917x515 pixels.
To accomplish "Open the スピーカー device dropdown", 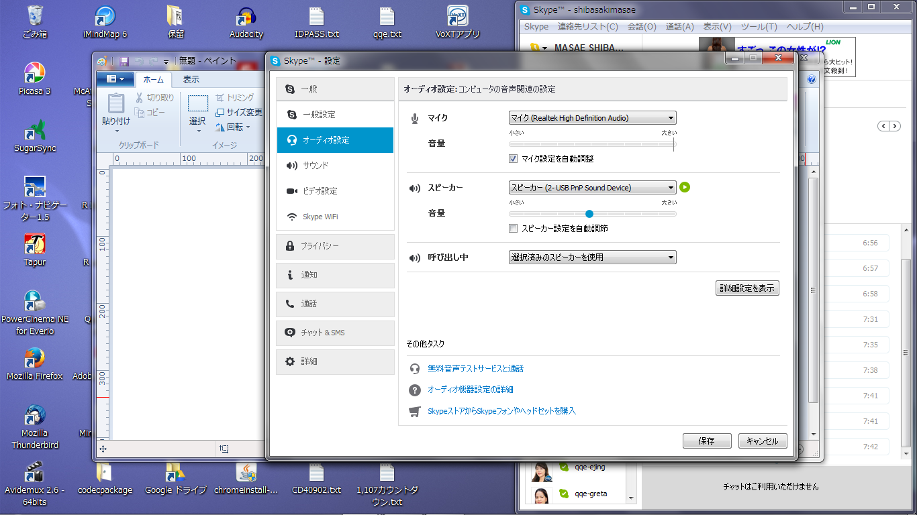I will pos(592,188).
